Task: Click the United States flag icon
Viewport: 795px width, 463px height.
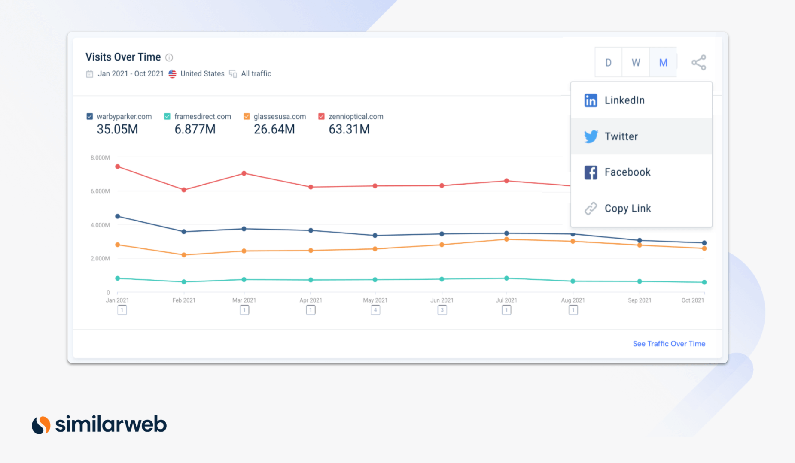Action: [x=172, y=73]
